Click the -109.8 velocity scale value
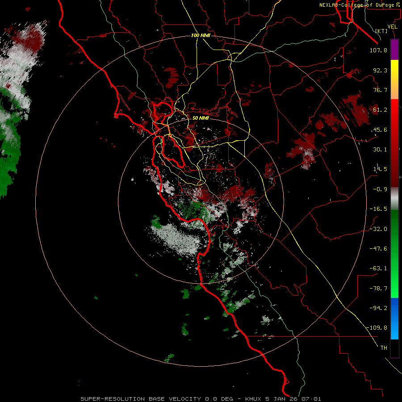Viewport: 402px width, 402px height. click(377, 328)
